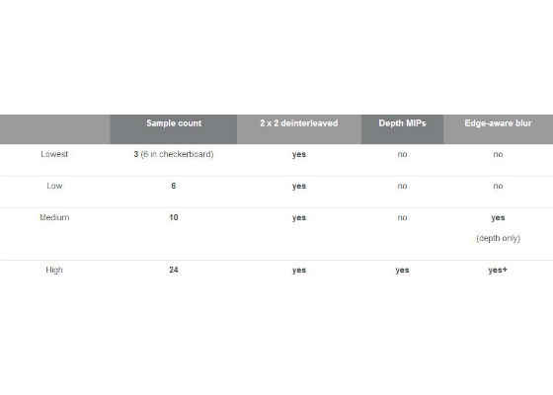Click the Depth MIPs column header
This screenshot has height=395, width=553.
(403, 129)
